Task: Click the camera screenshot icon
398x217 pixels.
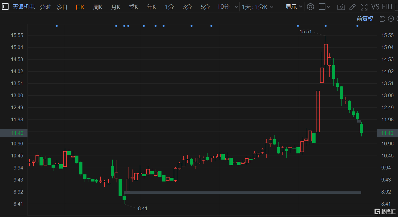Action: (x=341, y=7)
